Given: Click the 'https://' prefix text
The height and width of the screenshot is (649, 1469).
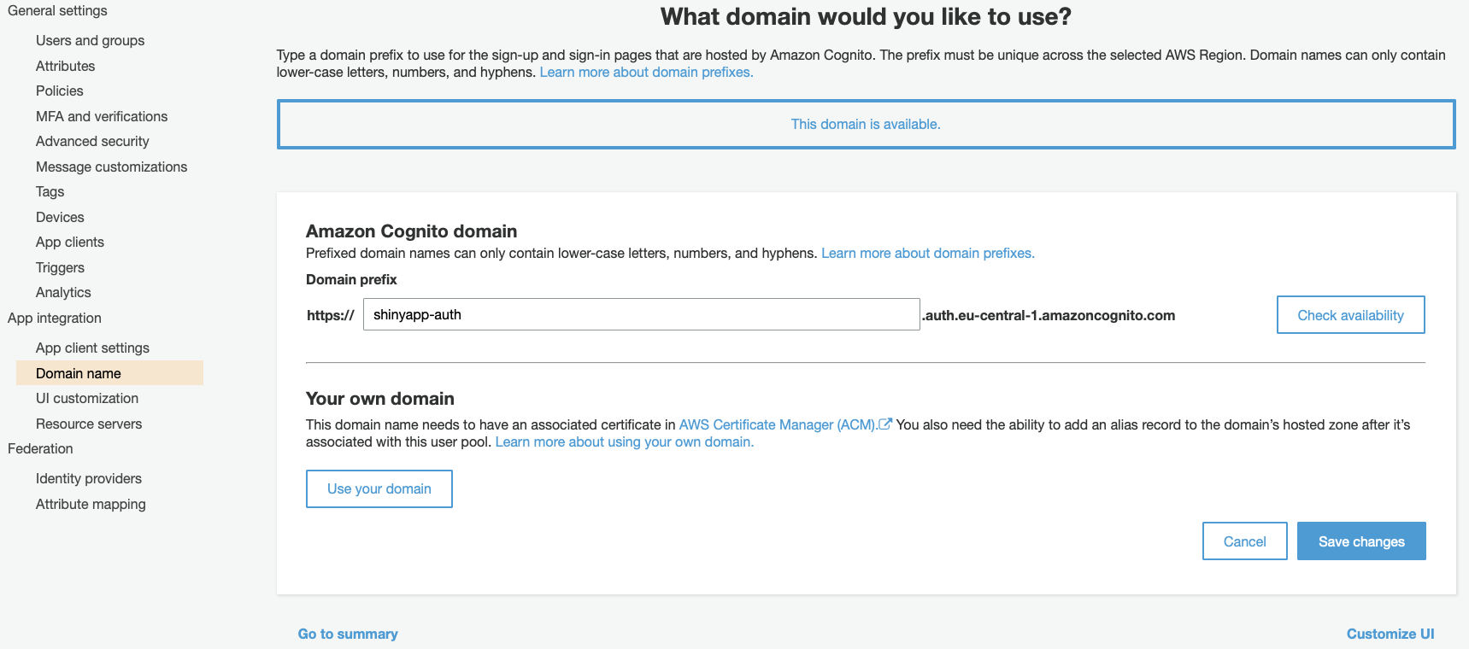Looking at the screenshot, I should click(331, 315).
